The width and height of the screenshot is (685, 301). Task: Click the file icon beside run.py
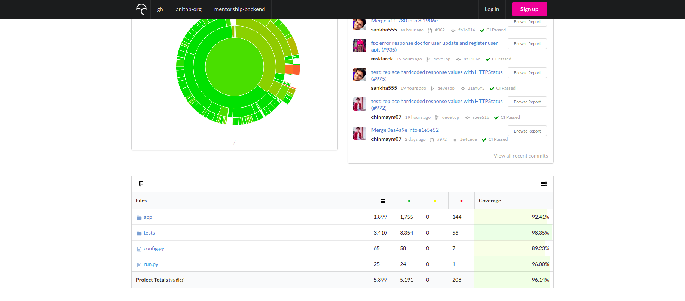pos(139,264)
